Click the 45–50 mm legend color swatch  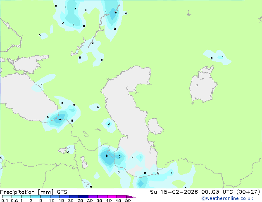[121, 197]
